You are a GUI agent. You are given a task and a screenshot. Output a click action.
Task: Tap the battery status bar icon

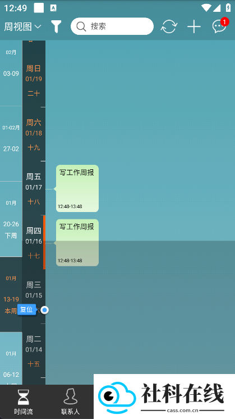coord(228,8)
